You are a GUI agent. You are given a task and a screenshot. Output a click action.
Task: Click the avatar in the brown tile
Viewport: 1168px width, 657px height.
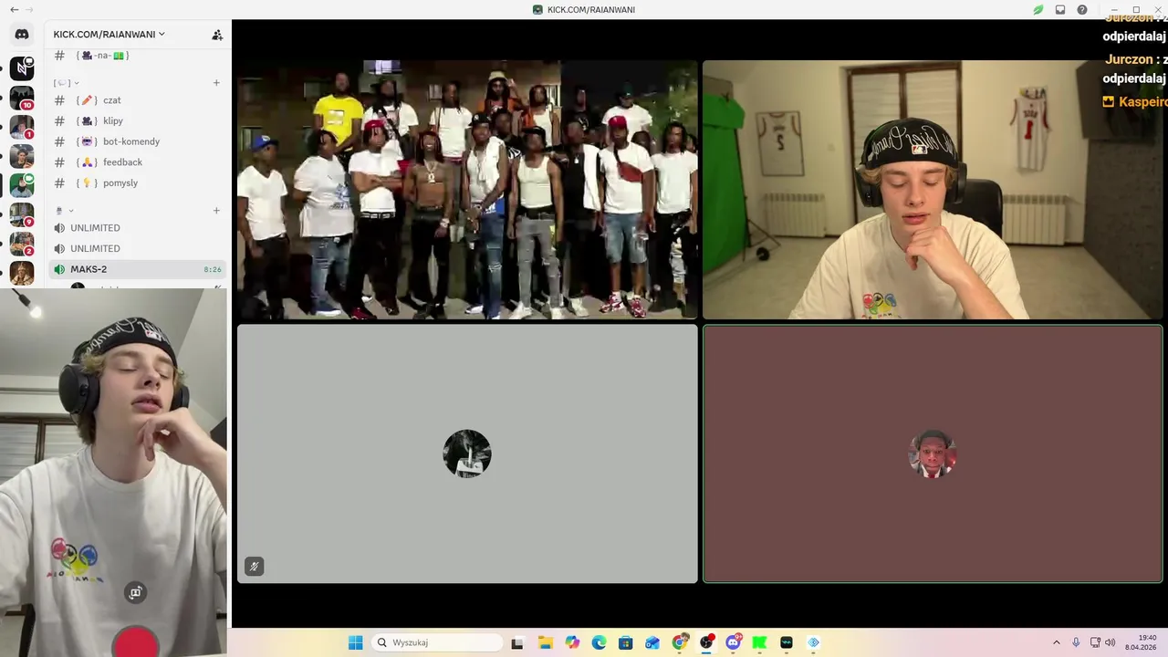[933, 454]
